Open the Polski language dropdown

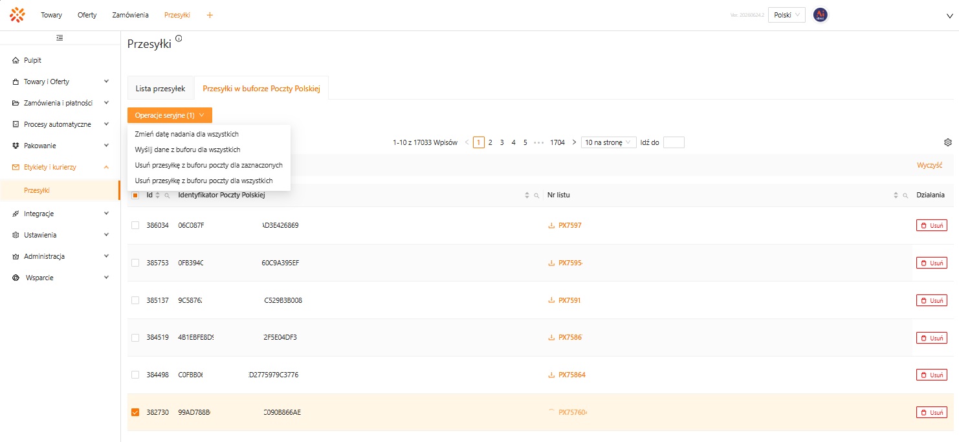coord(786,15)
